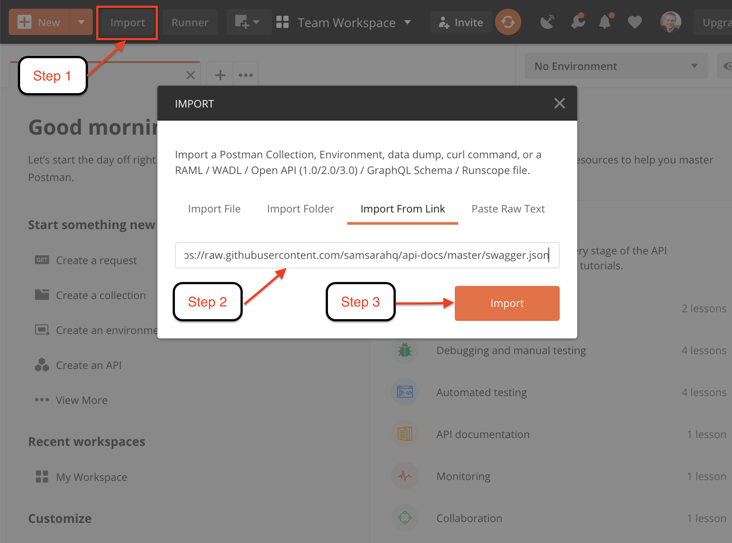This screenshot has height=543, width=732.
Task: Open the notifications bell
Action: pos(605,22)
